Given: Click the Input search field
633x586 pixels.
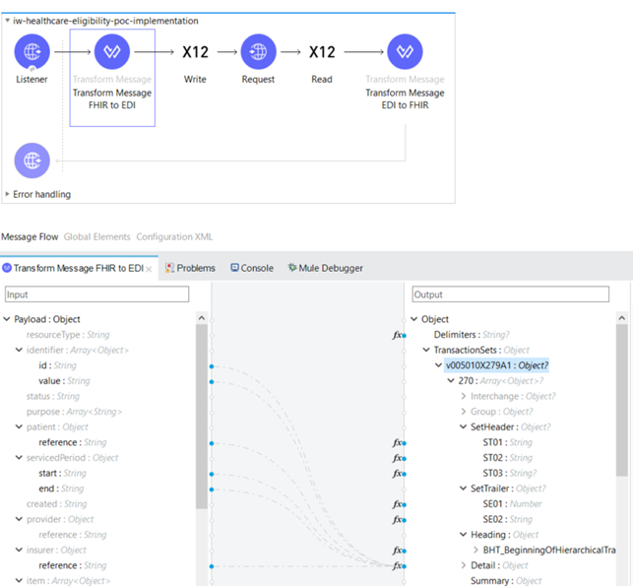Looking at the screenshot, I should (x=96, y=294).
